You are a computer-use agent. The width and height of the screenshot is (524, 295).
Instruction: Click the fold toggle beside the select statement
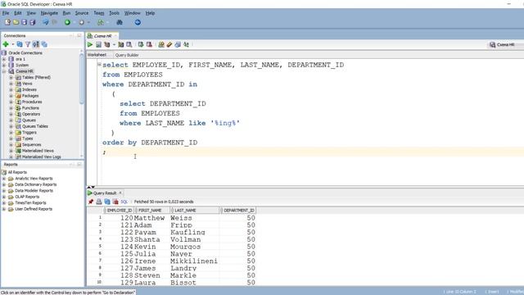click(x=99, y=64)
